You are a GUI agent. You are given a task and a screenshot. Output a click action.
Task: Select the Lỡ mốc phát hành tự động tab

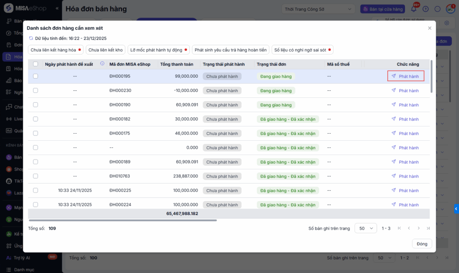tap(158, 50)
